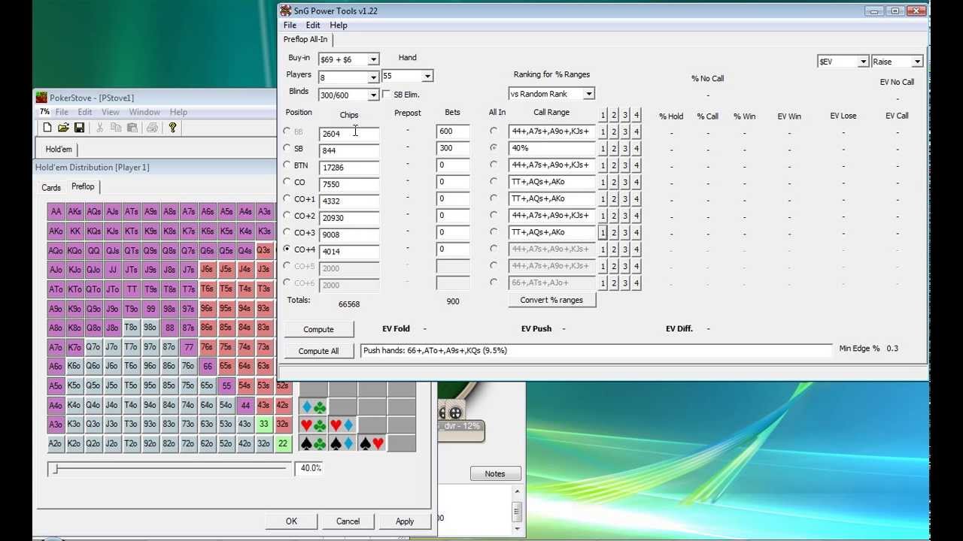Image resolution: width=963 pixels, height=541 pixels.
Task: Select All In radio for CO+2 row
Action: pyautogui.click(x=494, y=215)
